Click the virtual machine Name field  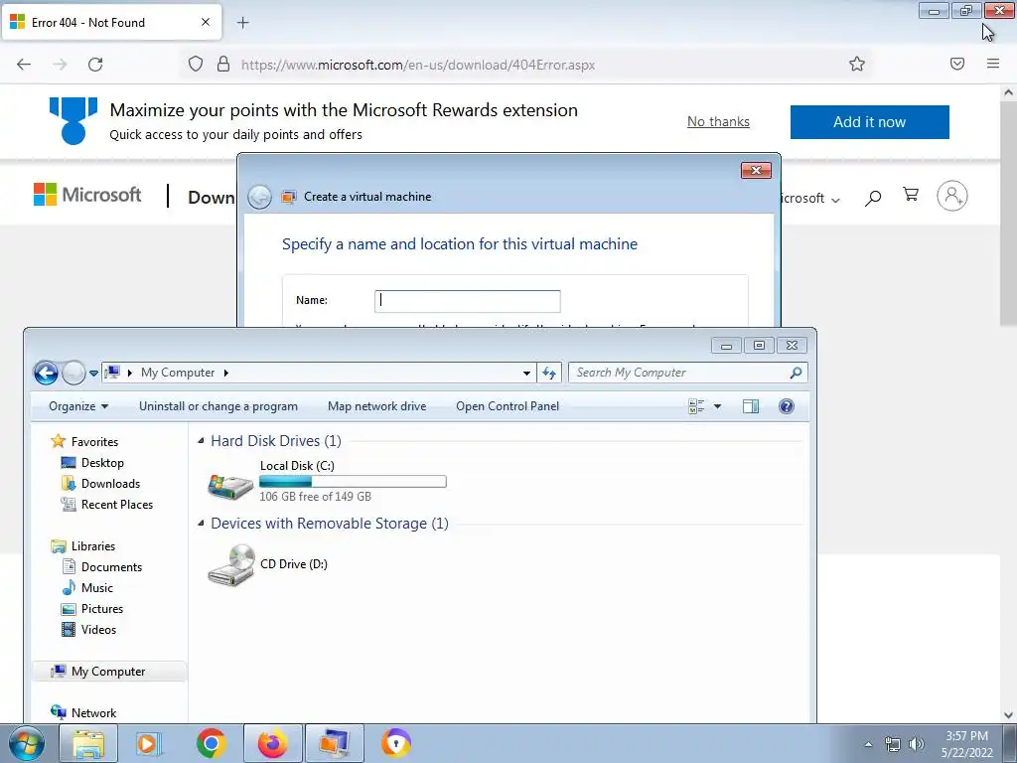(467, 301)
